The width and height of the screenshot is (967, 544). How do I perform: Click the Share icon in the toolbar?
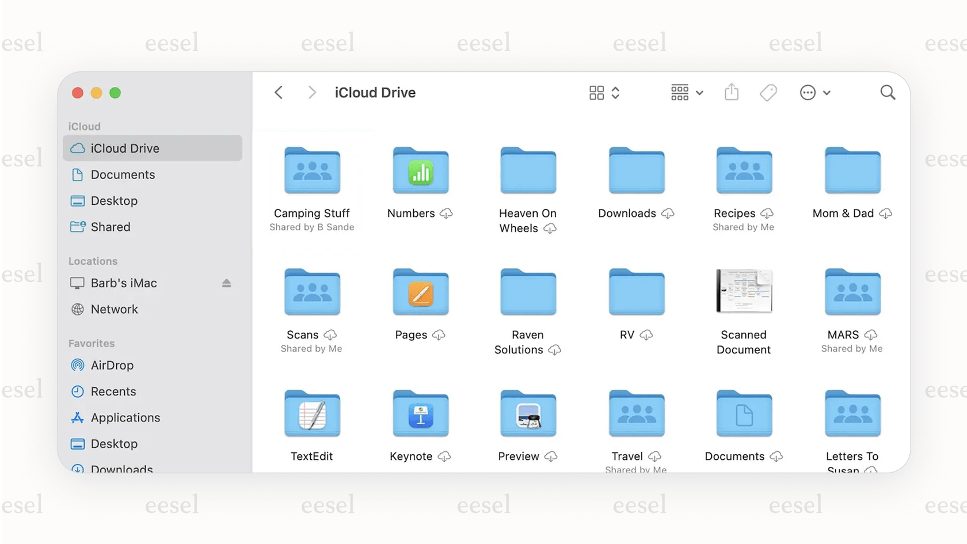[731, 92]
